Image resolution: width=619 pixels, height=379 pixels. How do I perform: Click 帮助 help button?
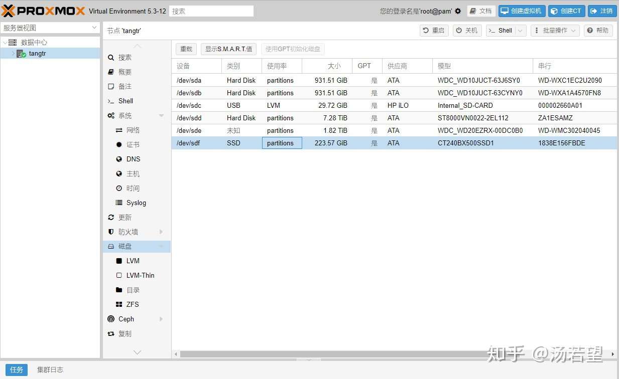point(598,31)
